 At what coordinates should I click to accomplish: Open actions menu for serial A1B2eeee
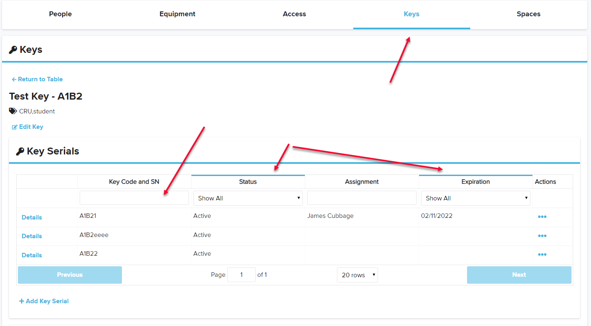point(542,236)
